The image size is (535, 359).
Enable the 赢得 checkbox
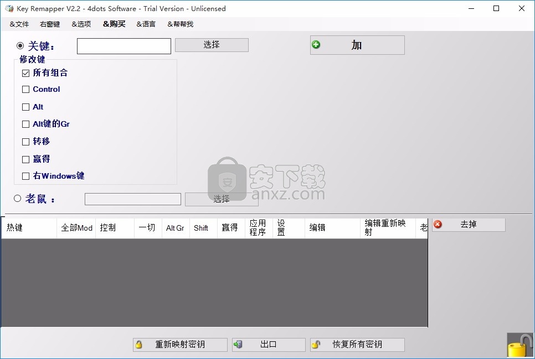(x=25, y=159)
